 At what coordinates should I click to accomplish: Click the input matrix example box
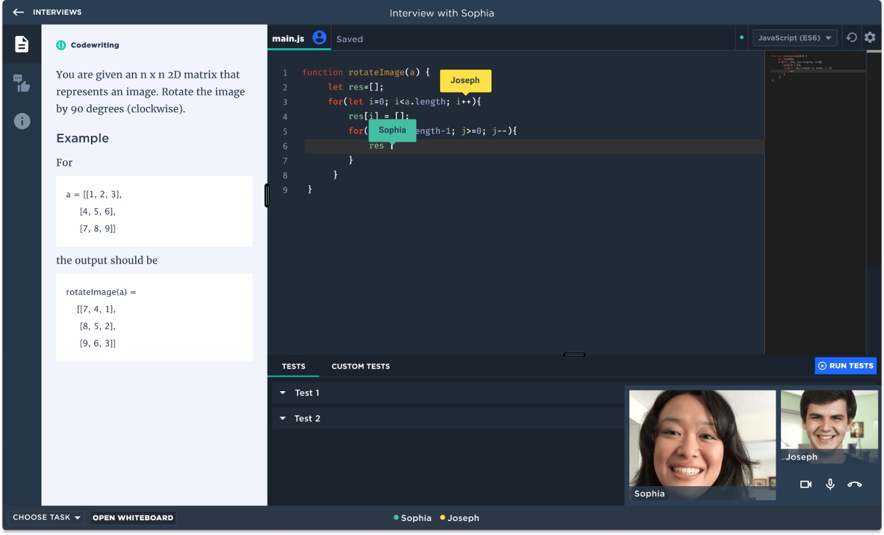coord(154,211)
